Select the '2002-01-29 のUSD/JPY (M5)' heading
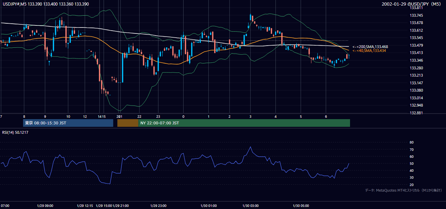The width and height of the screenshot is (446, 209). 411,4
